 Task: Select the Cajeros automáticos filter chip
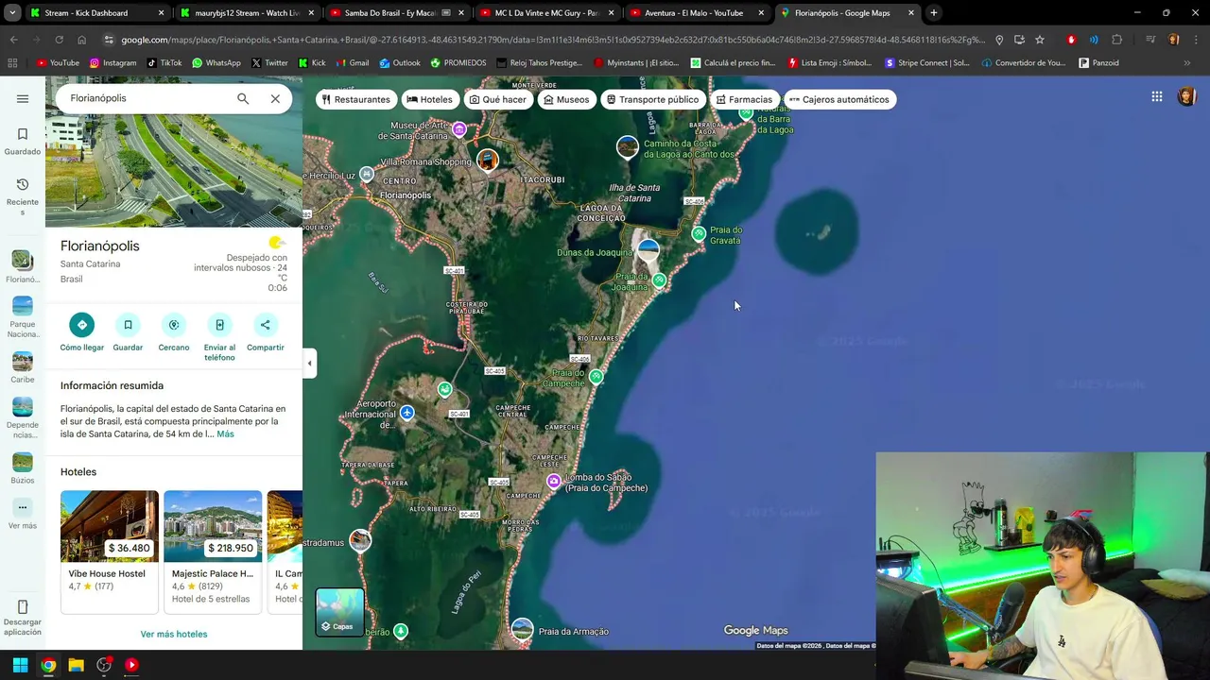(x=838, y=99)
